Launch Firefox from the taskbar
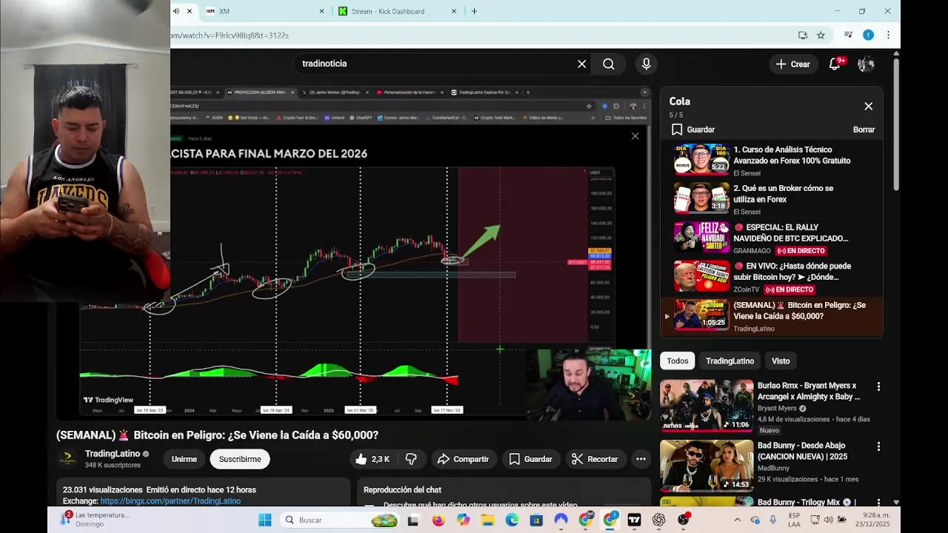The width and height of the screenshot is (948, 533). coord(438,520)
